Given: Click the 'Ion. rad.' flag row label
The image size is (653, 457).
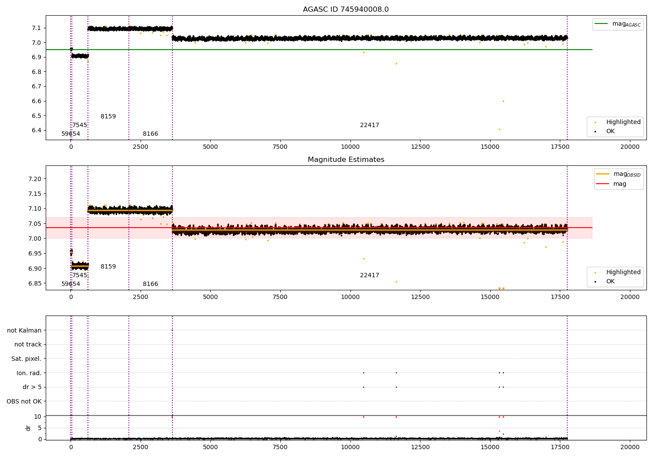Looking at the screenshot, I should (x=29, y=373).
